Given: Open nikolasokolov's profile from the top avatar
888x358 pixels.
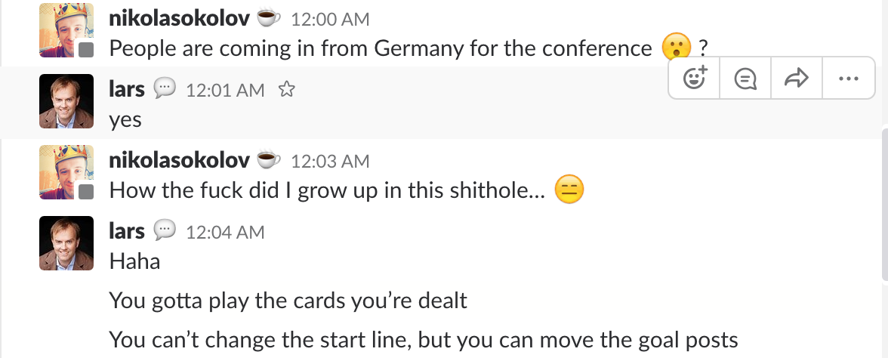Looking at the screenshot, I should tap(66, 30).
